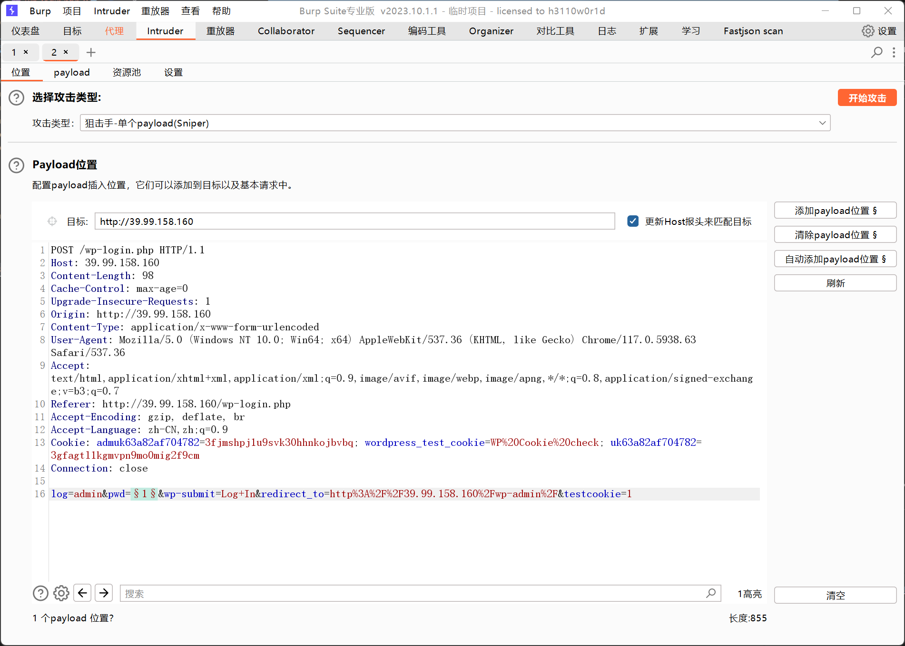Click the 清空 button
Image resolution: width=905 pixels, height=646 pixels.
(x=836, y=595)
